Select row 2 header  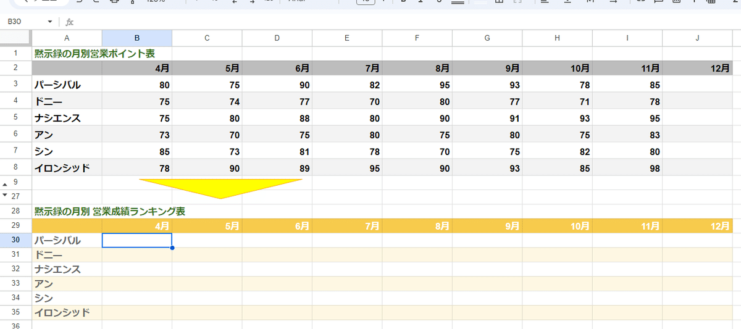16,69
